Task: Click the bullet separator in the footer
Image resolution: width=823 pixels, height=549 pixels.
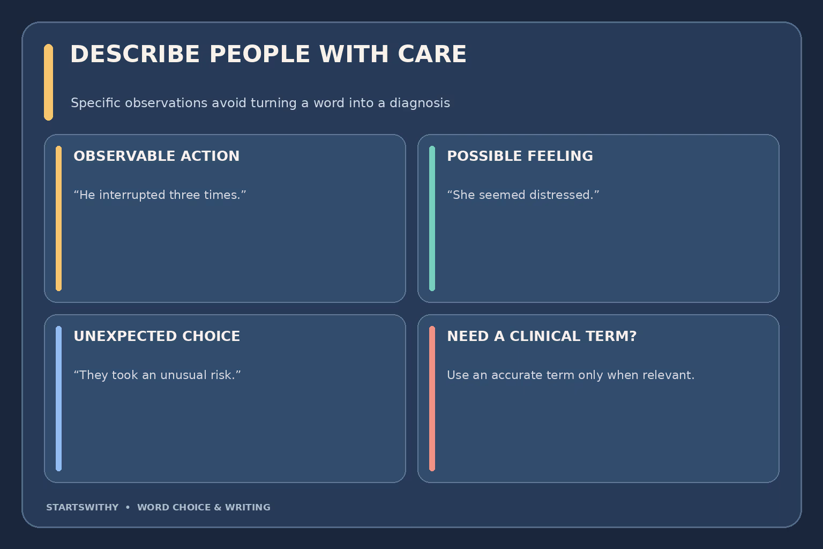Action: point(128,507)
